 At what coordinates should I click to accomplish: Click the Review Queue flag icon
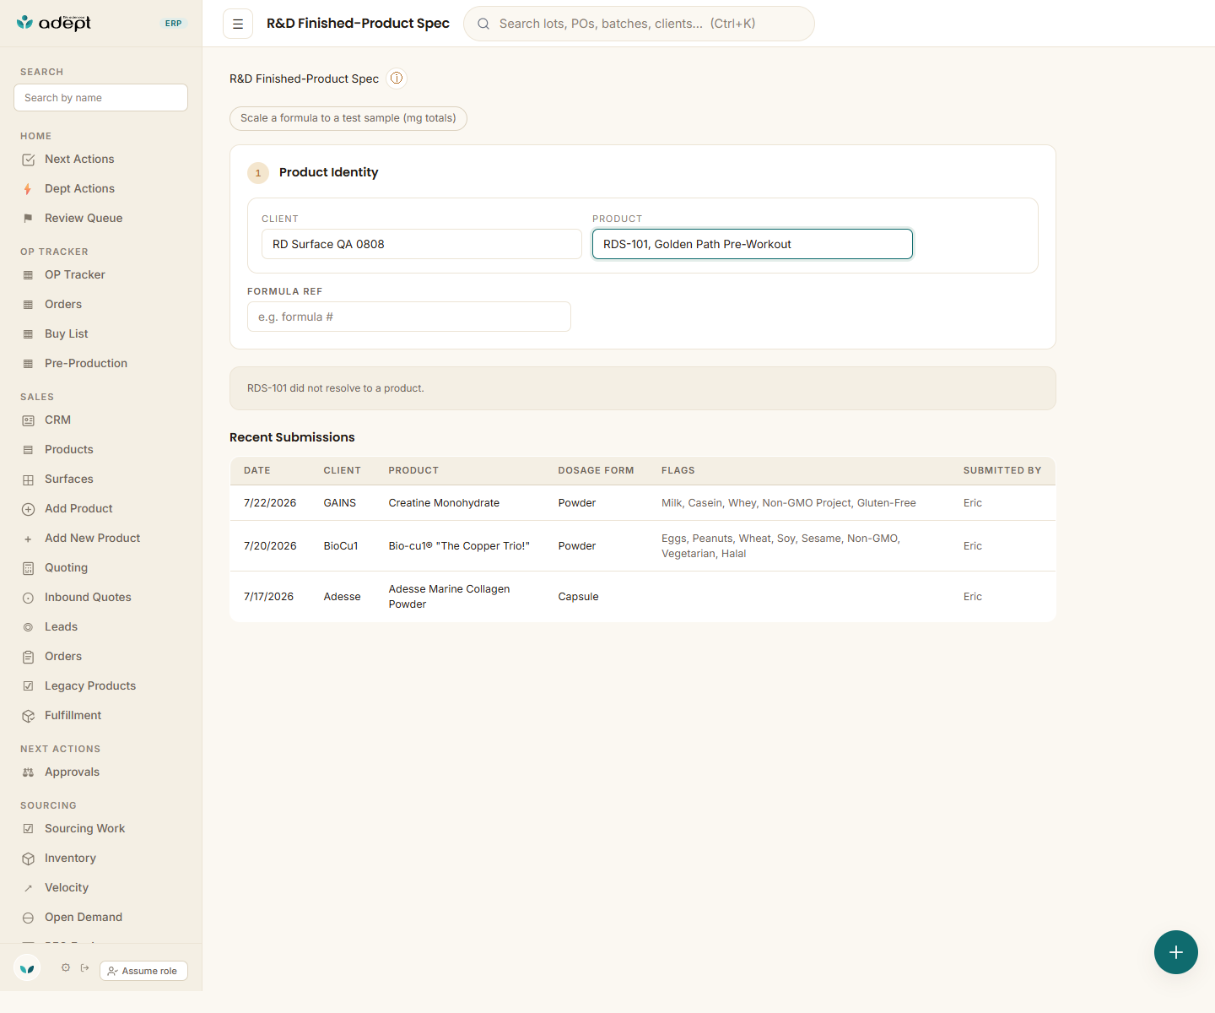pyautogui.click(x=28, y=219)
